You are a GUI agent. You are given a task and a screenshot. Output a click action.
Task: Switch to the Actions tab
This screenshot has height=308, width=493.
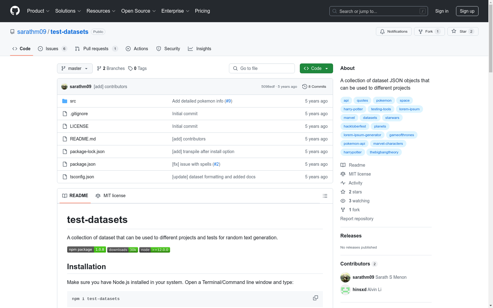coord(137,49)
